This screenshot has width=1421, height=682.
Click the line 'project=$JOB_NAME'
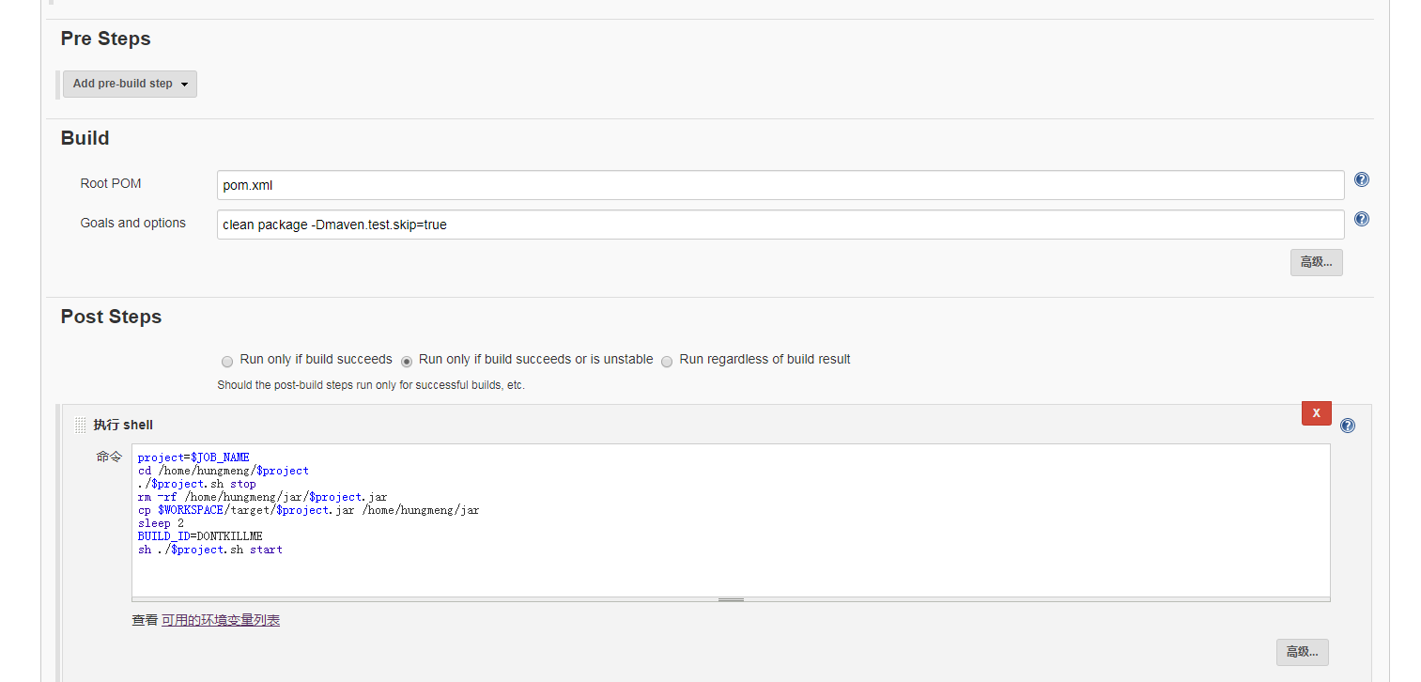pos(193,458)
